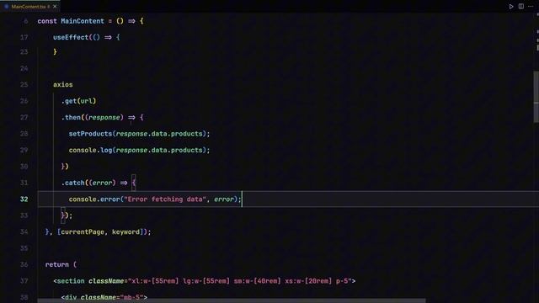Close the MainContent.tsx tab
This screenshot has width=539, height=303.
coord(55,7)
